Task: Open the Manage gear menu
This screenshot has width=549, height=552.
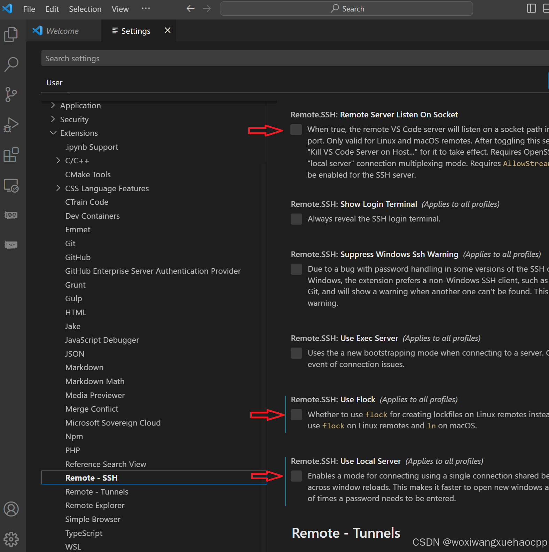Action: pyautogui.click(x=11, y=539)
